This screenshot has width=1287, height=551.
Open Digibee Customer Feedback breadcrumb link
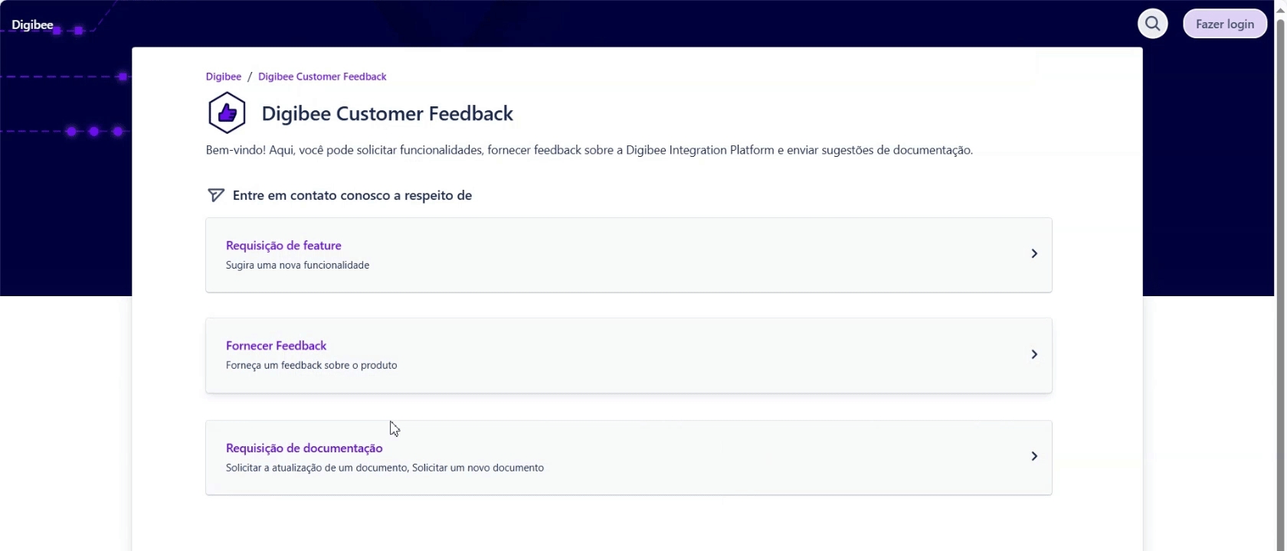322,77
